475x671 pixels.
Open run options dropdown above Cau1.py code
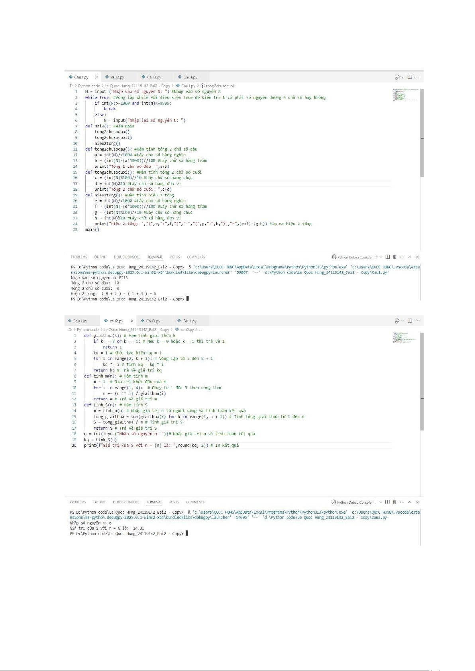tap(403, 77)
